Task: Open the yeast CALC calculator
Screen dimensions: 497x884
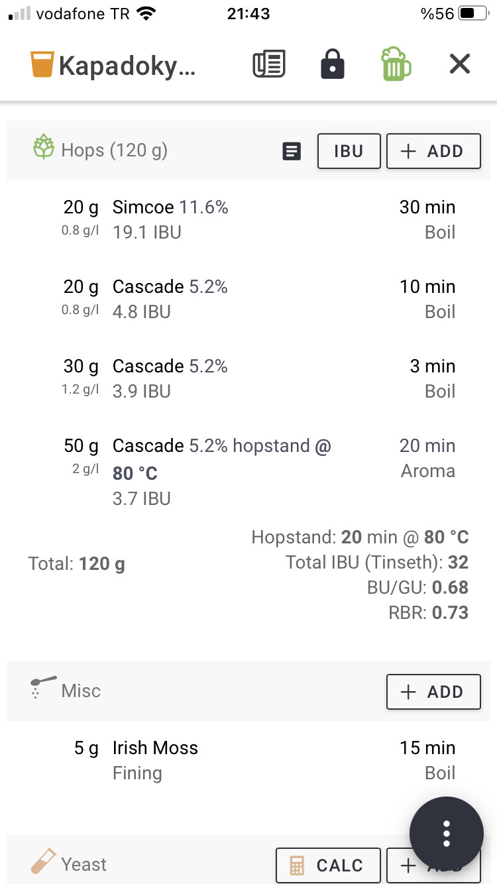Action: coord(328,865)
